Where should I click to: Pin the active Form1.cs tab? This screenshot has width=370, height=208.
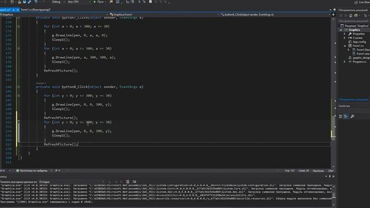coord(14,10)
